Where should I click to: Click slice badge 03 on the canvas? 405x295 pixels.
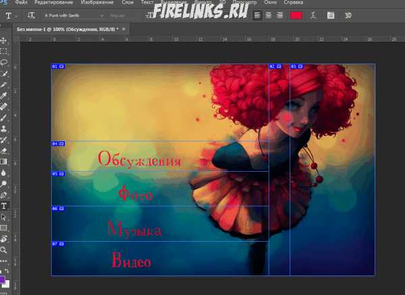[297, 67]
